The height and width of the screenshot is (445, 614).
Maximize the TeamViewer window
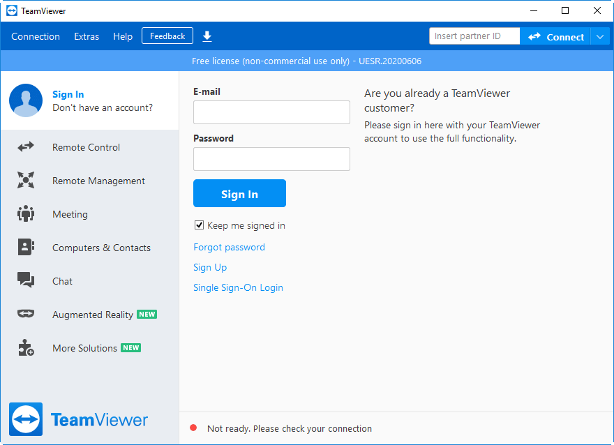point(565,10)
